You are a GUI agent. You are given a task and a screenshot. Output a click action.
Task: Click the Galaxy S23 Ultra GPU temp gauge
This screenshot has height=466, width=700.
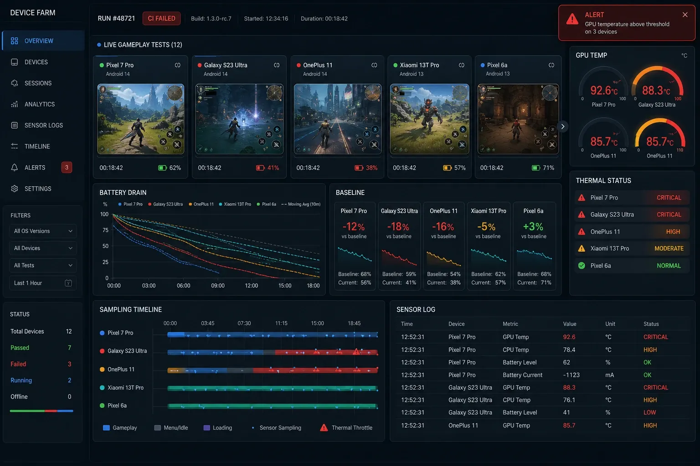coord(657,86)
